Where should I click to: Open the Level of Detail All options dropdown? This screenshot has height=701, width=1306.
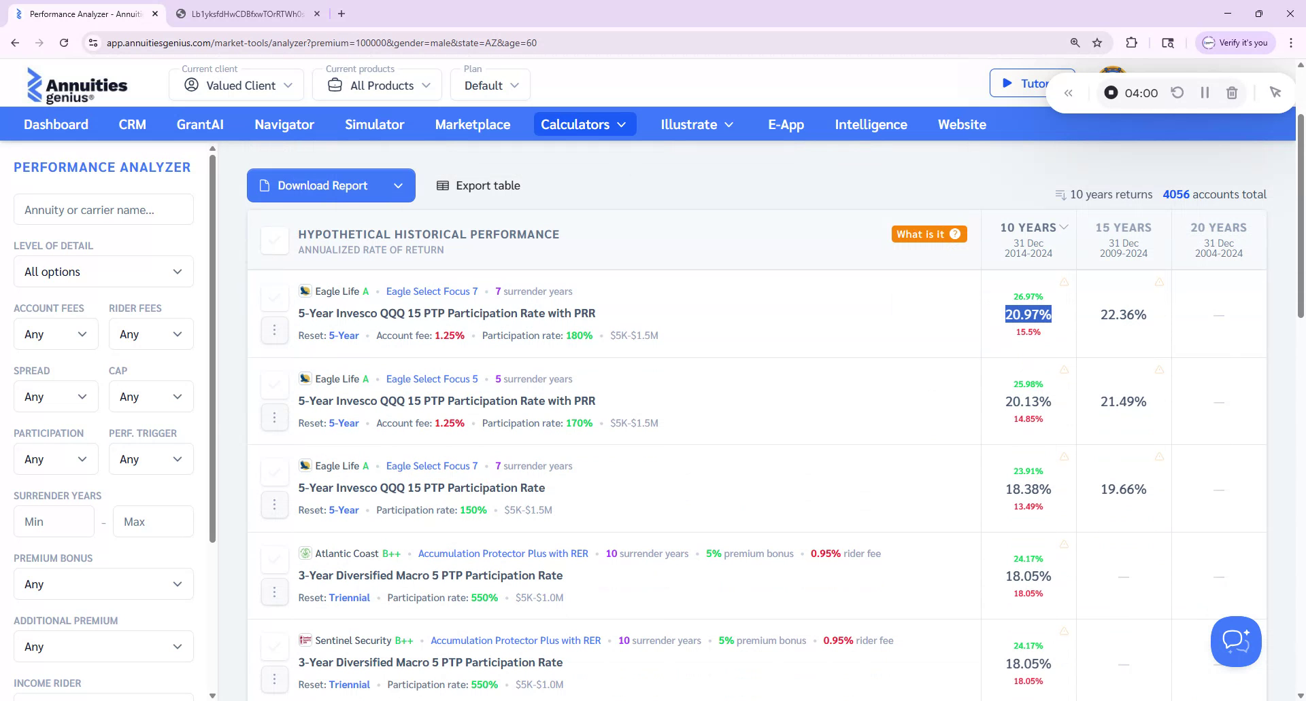point(103,271)
